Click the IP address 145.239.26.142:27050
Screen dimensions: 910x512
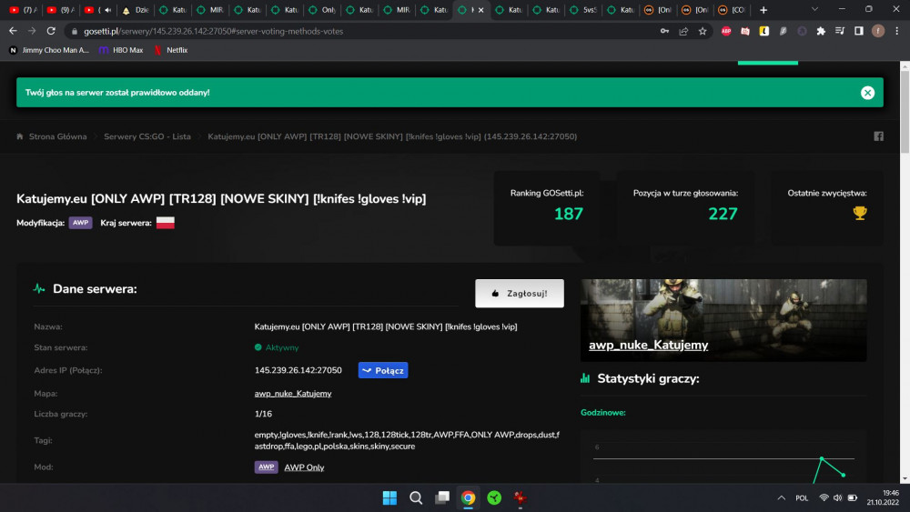(x=298, y=370)
